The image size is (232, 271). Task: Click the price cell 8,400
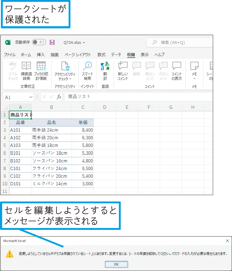(83, 130)
